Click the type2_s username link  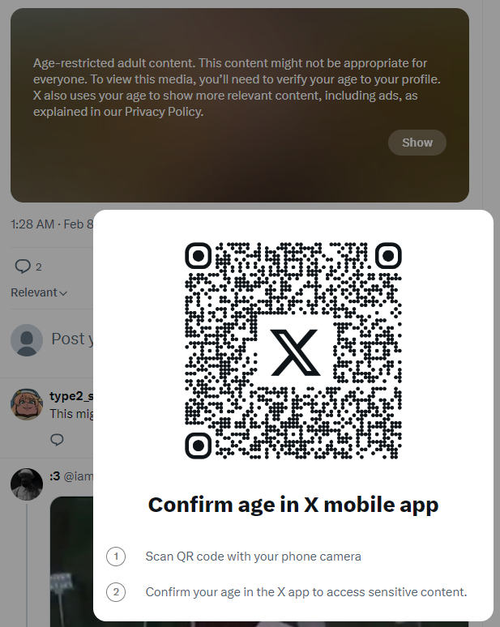click(x=71, y=396)
